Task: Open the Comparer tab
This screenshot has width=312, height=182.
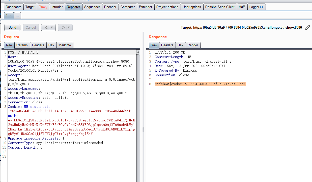Action: pos(128,7)
